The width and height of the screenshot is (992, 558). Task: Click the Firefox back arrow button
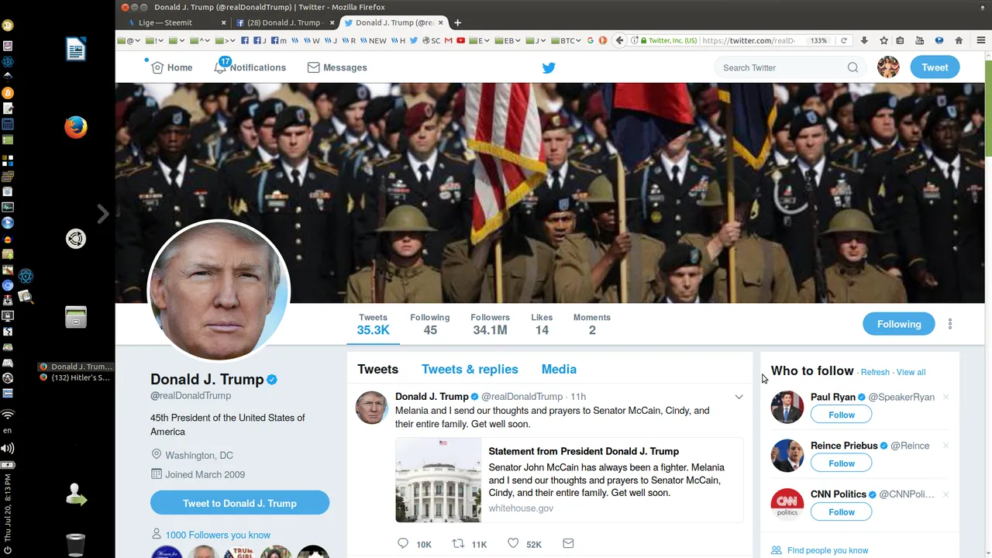click(x=619, y=40)
